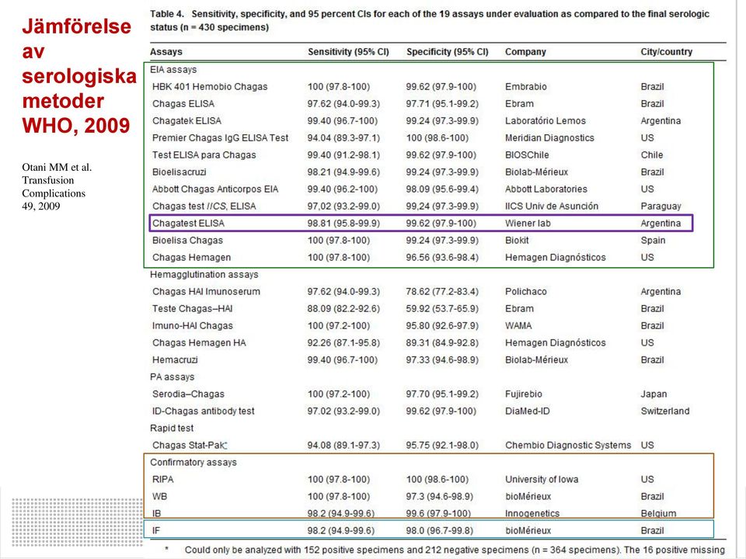The height and width of the screenshot is (559, 746).
Task: Select the company "Laboratório Lemos"
Action: (x=546, y=121)
